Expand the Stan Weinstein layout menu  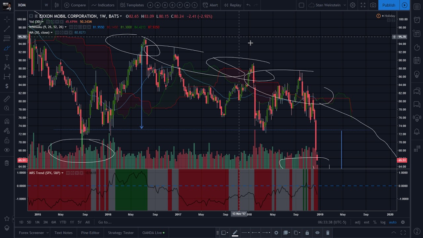tap(327, 5)
